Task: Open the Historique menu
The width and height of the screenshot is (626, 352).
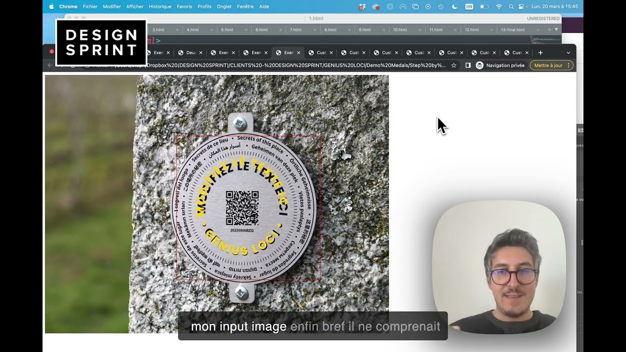Action: [160, 6]
